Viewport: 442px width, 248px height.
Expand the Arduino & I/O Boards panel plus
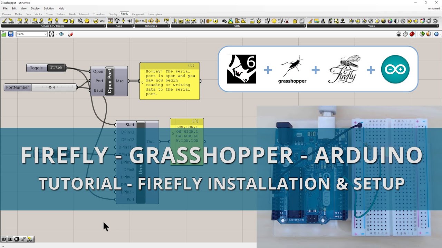coord(104,26)
